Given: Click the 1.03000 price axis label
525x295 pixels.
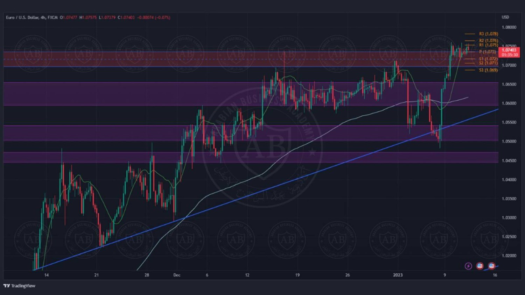Looking at the screenshot, I should [x=509, y=218].
